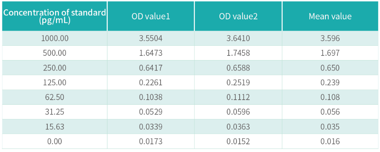This screenshot has height=152, width=380.
Task: Click mean value cell 0.016
Action: tap(330, 141)
